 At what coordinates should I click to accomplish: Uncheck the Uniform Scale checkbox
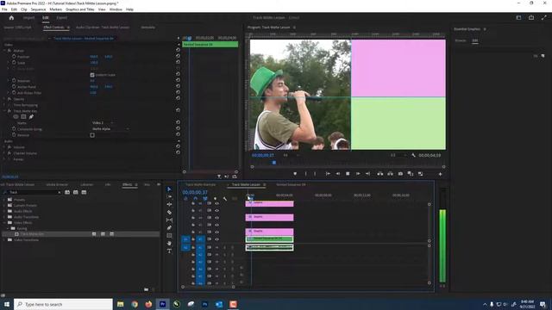(x=92, y=75)
